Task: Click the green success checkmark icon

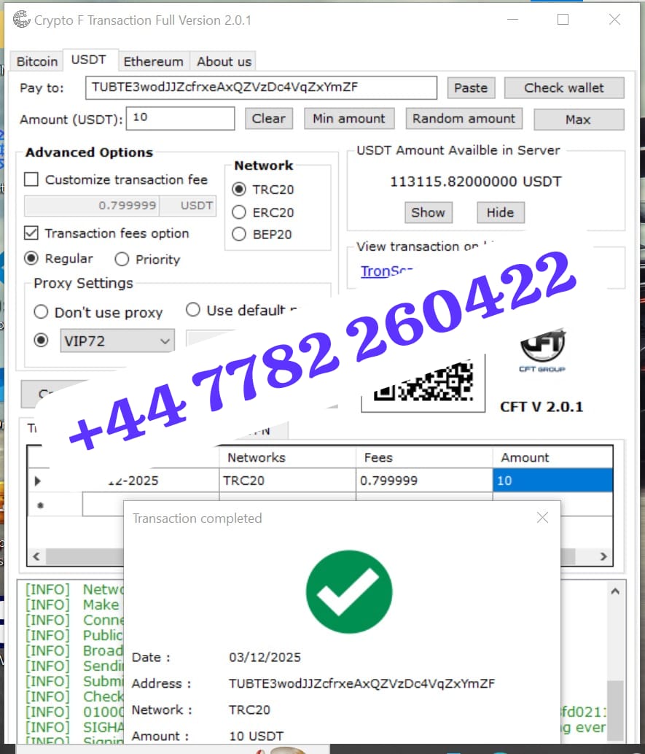Action: [348, 591]
